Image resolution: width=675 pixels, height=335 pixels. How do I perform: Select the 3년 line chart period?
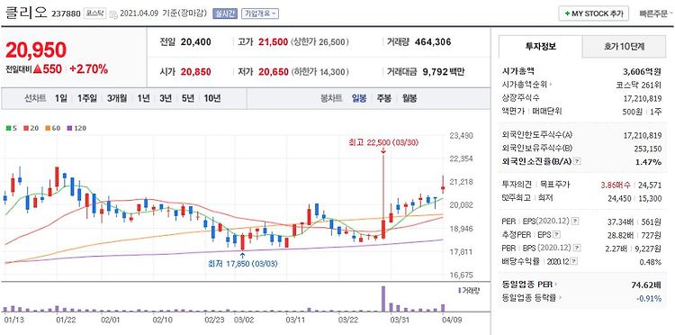166,98
